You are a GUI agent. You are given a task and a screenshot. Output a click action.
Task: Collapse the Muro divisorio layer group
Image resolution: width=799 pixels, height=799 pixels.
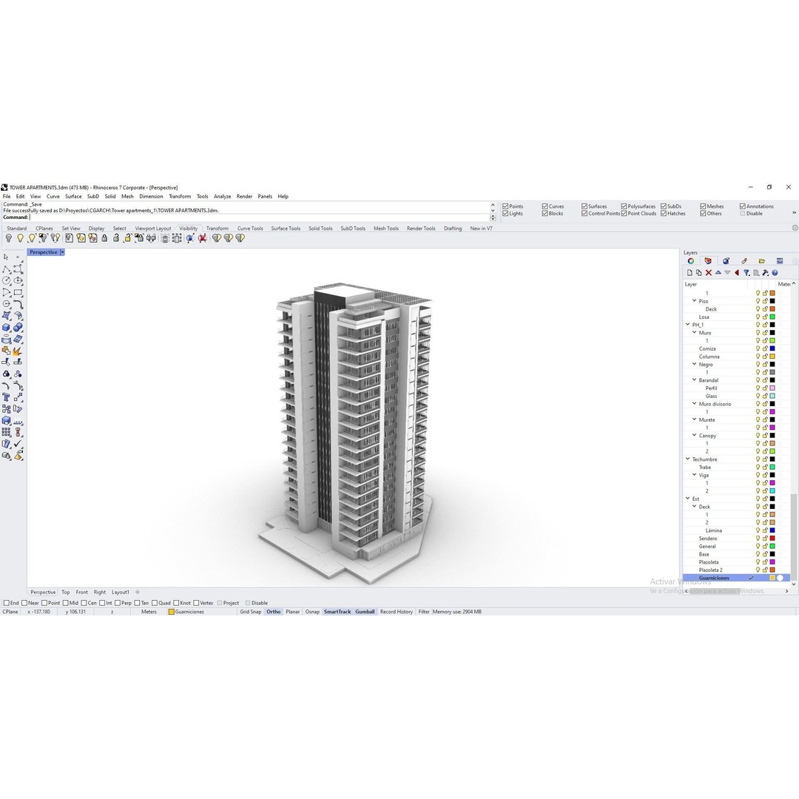pyautogui.click(x=694, y=404)
